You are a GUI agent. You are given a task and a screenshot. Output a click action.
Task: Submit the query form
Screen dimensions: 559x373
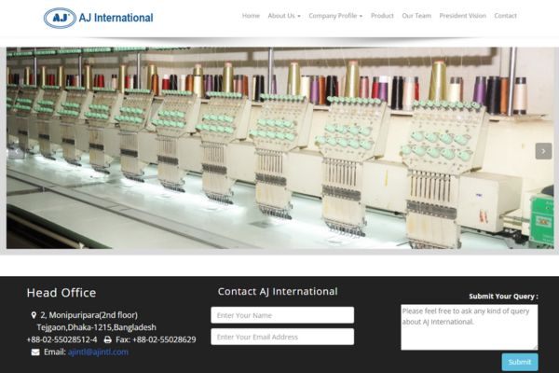pyautogui.click(x=519, y=362)
